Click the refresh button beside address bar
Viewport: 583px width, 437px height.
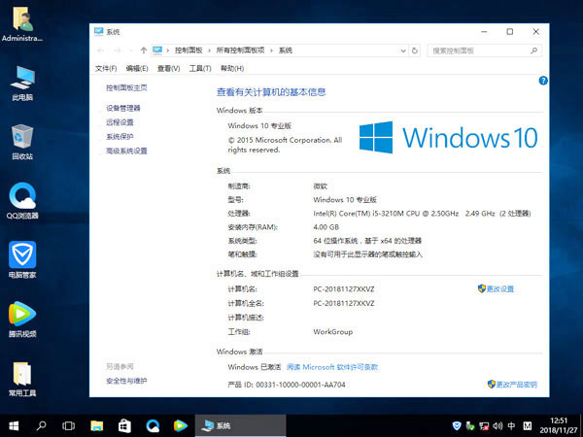(x=415, y=50)
